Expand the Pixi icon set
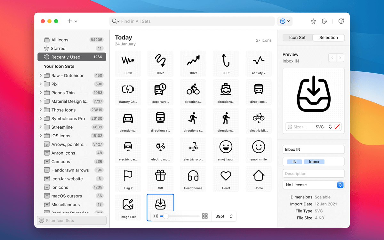Screen dimensions: 384x240 click(x=41, y=84)
